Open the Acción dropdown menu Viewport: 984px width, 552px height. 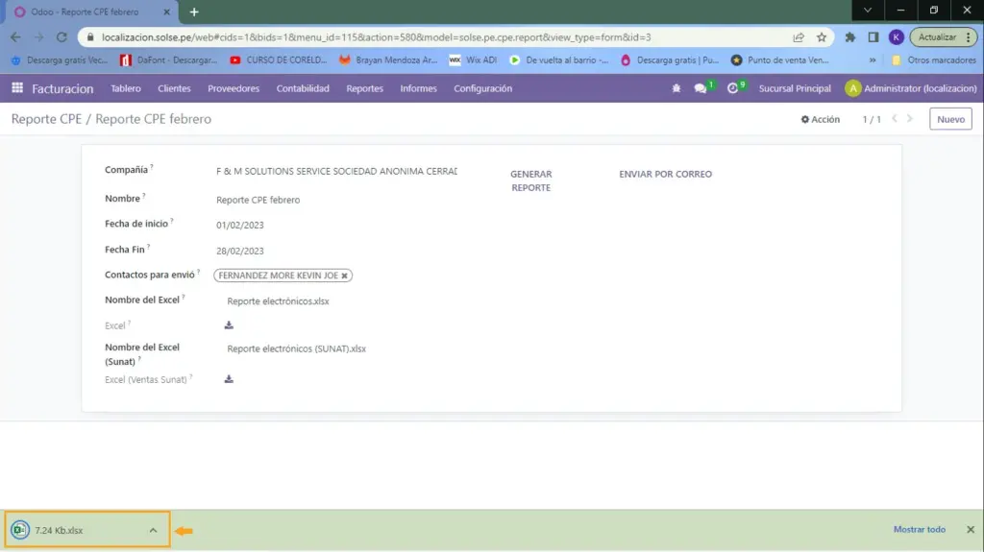coord(821,120)
